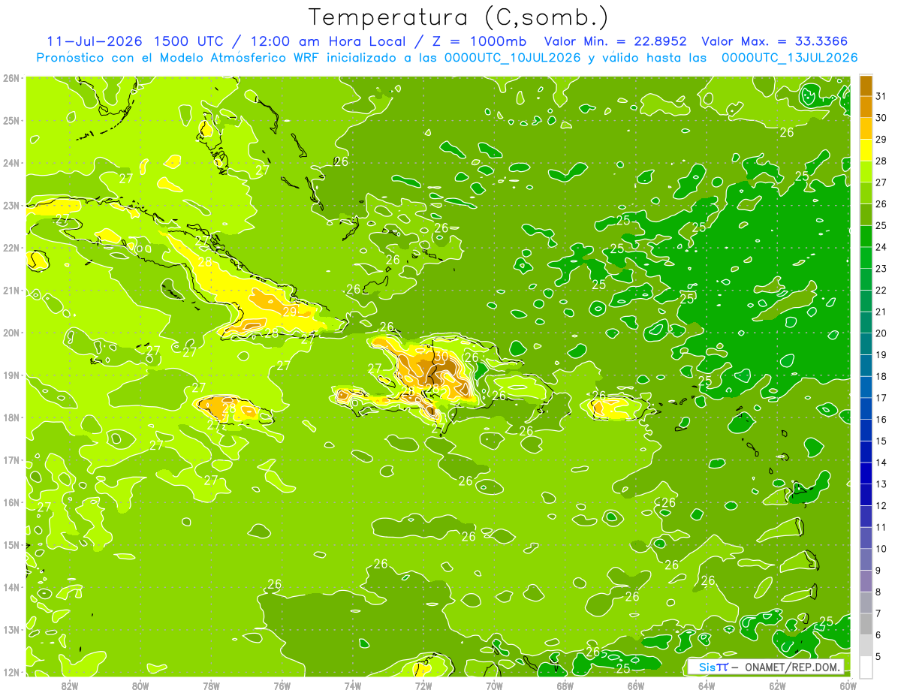Click the warm orange temperature area over Jamaica
The image size is (901, 696).
click(218, 408)
